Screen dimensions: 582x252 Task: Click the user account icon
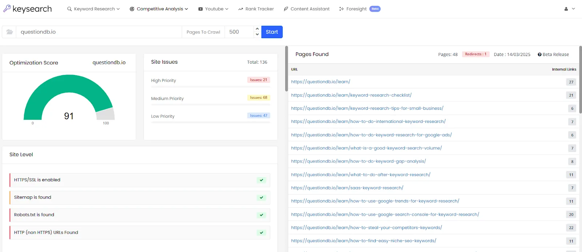coord(566,9)
